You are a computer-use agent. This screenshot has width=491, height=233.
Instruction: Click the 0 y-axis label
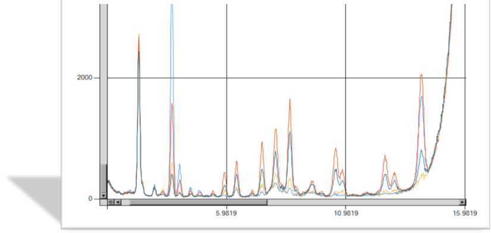click(x=90, y=199)
